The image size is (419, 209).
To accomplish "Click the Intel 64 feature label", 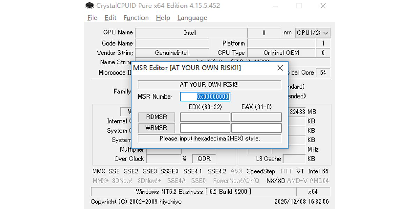I will tap(318, 171).
